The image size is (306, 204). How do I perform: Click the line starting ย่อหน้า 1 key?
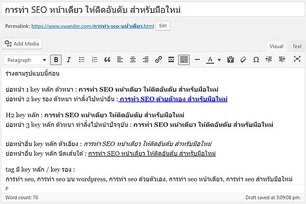[112, 90]
